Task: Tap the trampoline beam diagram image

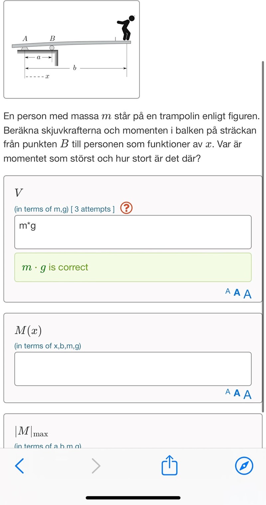Action: [71, 49]
